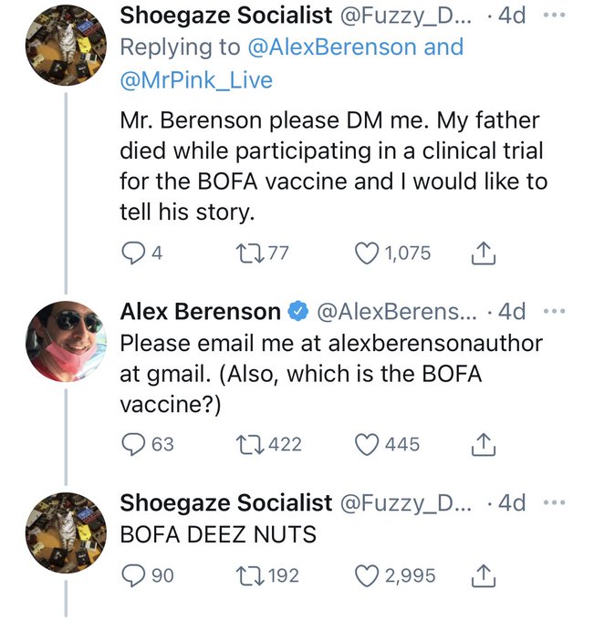
Task: Reply to the first Shoegaze Socialist tweet
Action: point(132,253)
